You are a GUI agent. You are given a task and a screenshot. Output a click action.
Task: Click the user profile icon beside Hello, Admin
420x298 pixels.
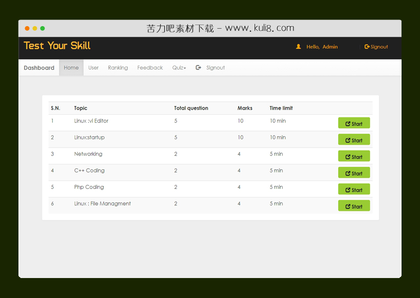coord(299,47)
